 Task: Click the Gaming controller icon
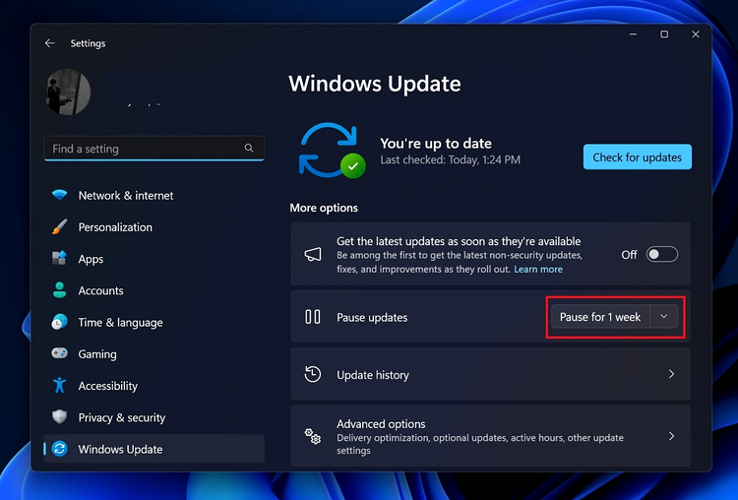pos(59,353)
